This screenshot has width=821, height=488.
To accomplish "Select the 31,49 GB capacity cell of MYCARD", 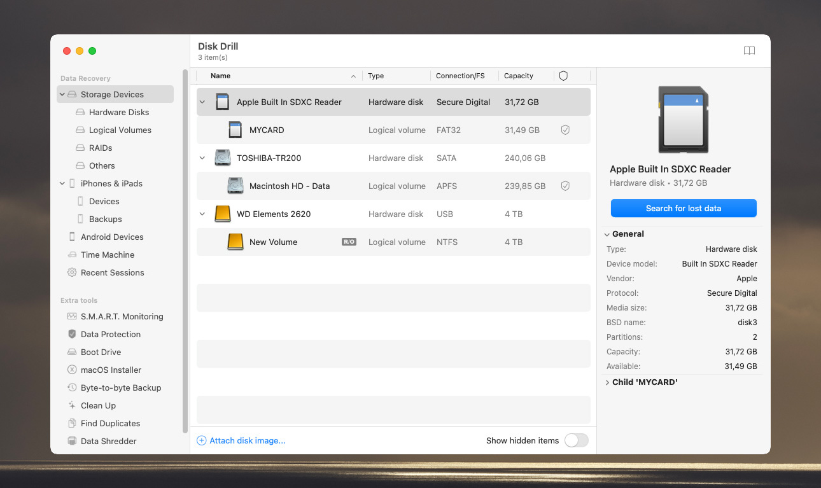I will coord(522,130).
